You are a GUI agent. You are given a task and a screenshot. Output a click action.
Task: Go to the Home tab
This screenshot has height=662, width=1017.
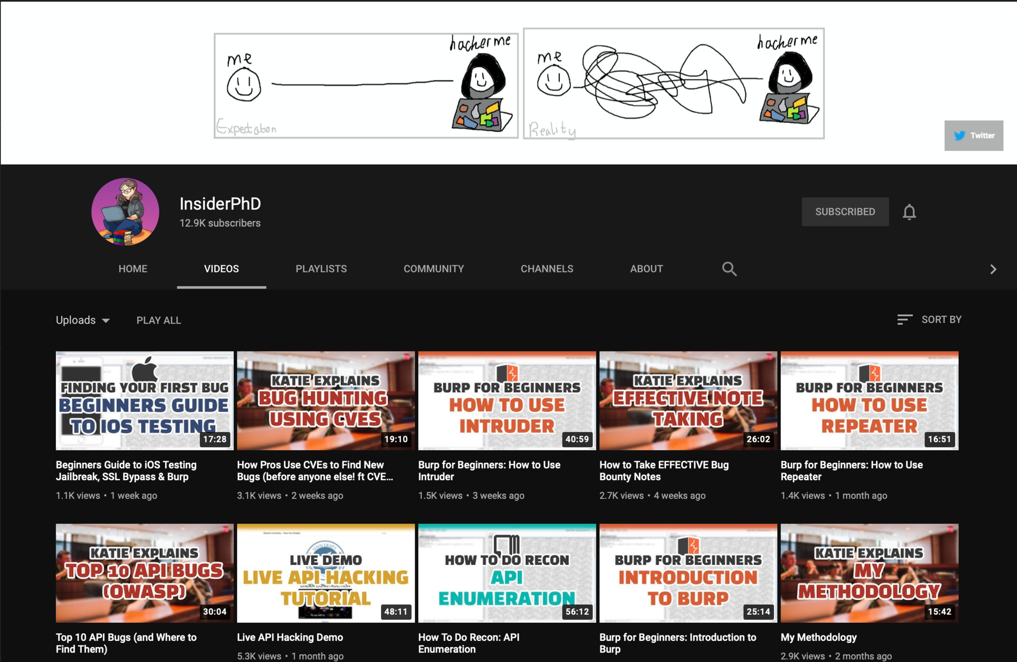tap(133, 269)
